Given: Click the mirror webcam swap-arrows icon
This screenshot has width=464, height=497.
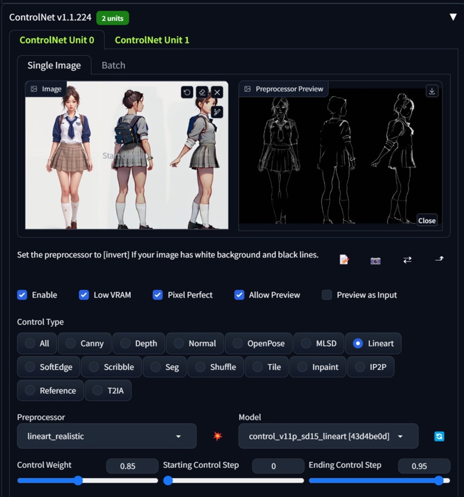Looking at the screenshot, I should (407, 260).
